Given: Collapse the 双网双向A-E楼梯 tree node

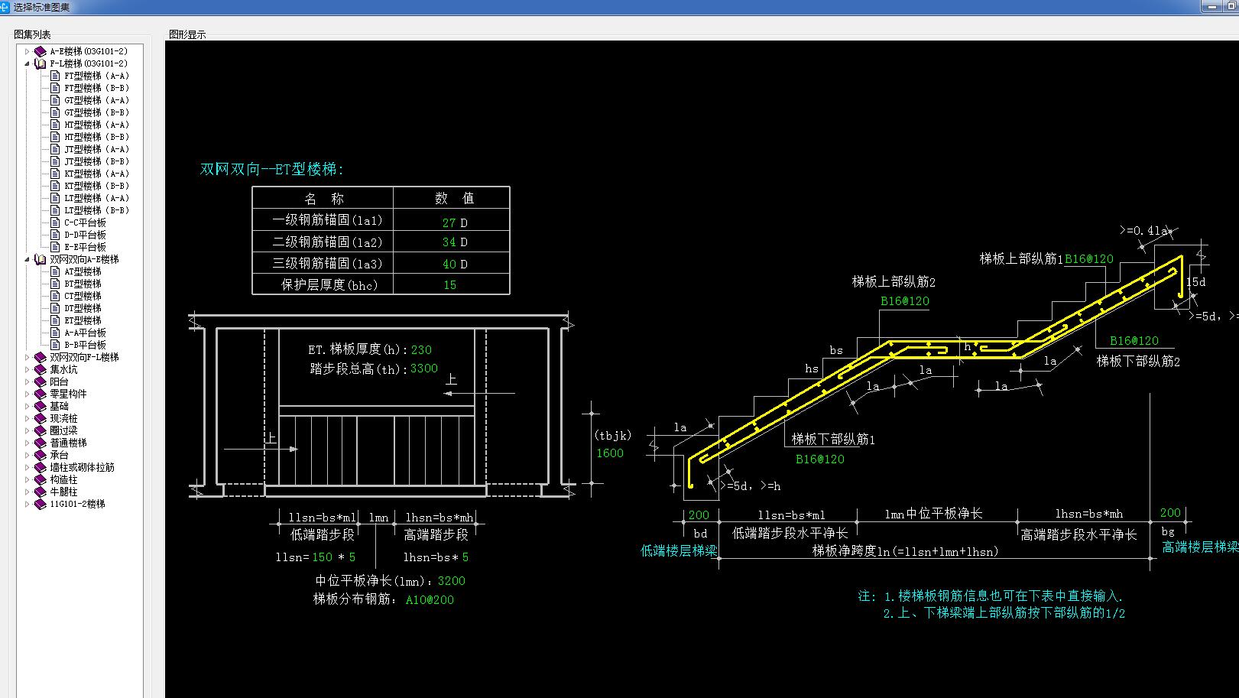Looking at the screenshot, I should pyautogui.click(x=28, y=259).
